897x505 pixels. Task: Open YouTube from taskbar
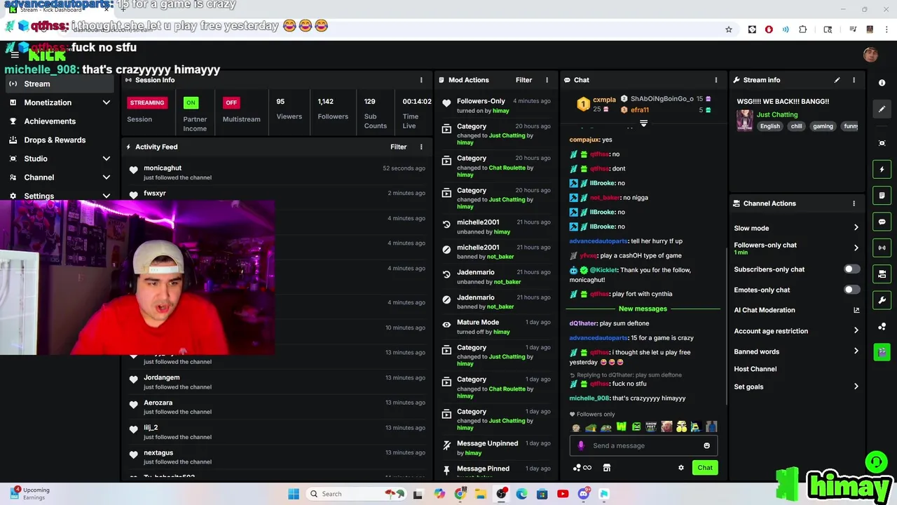(563, 494)
